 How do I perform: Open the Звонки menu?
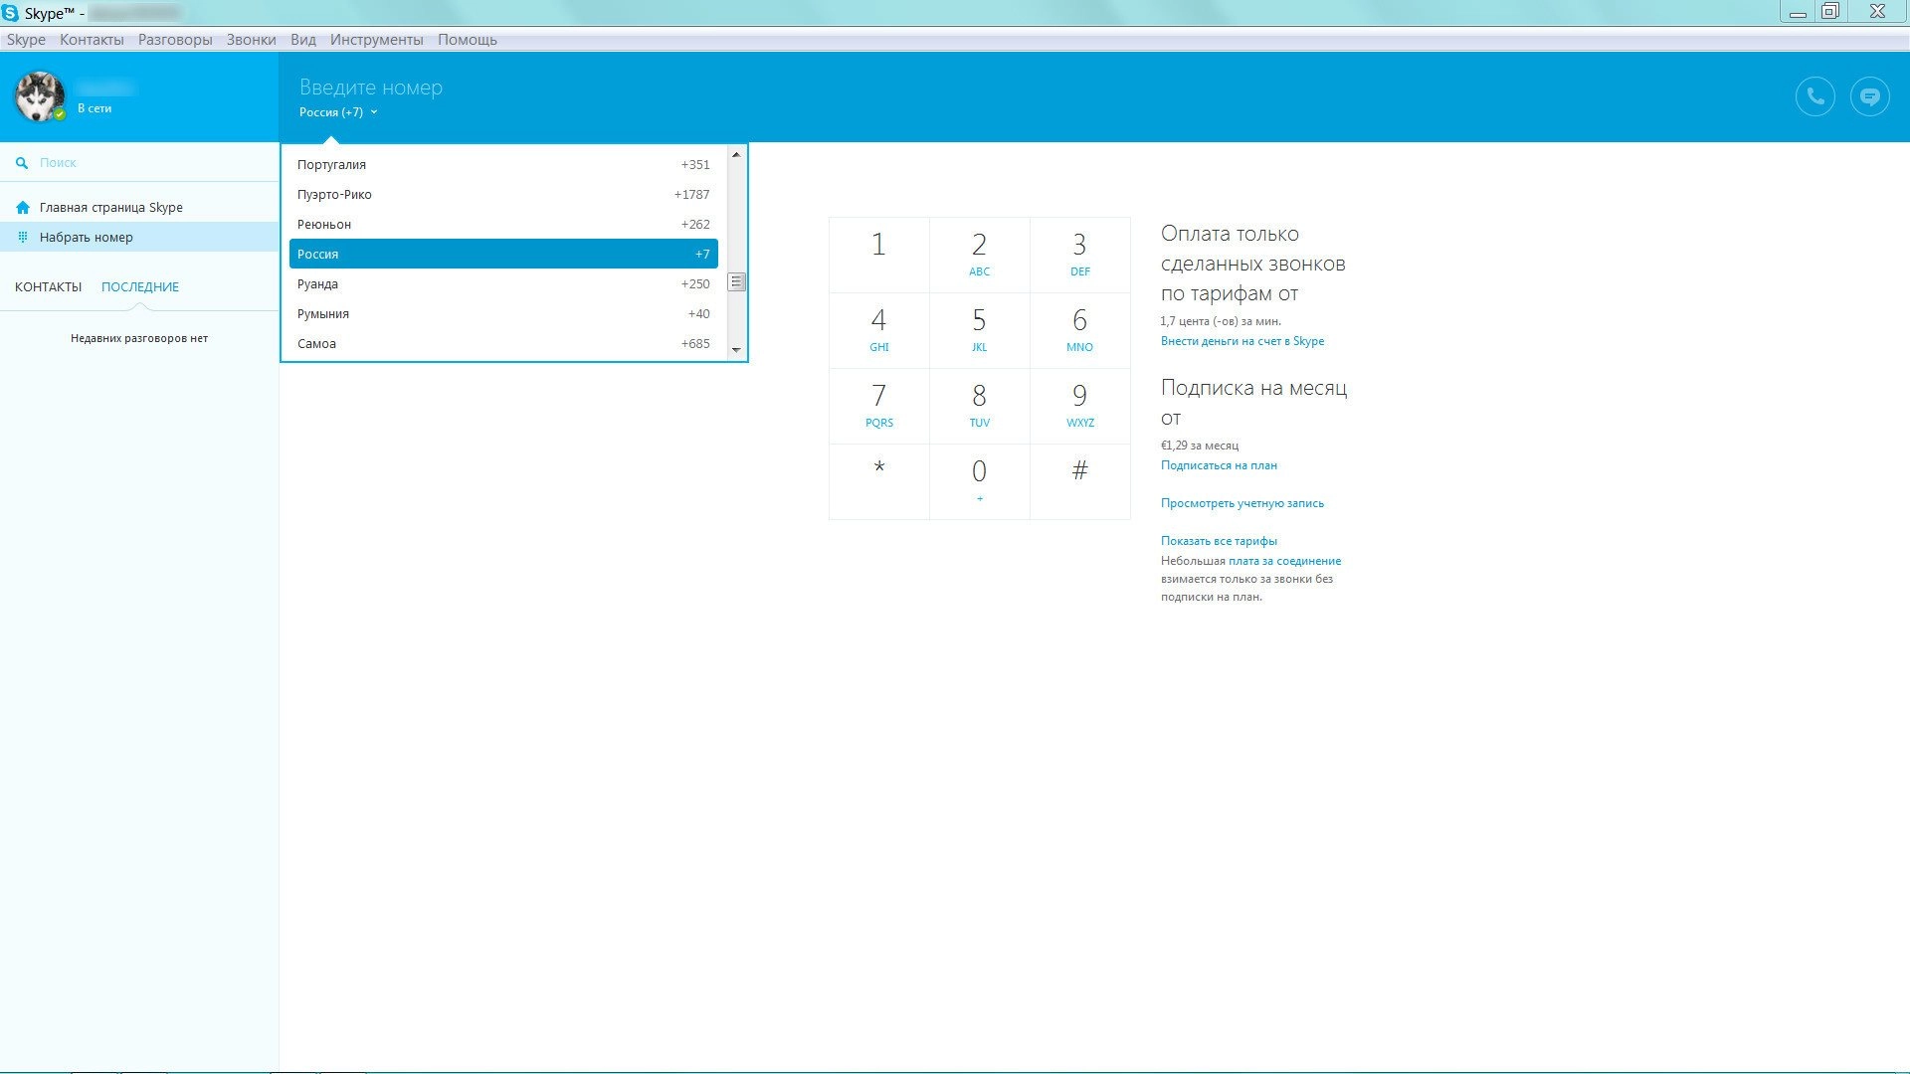point(251,40)
